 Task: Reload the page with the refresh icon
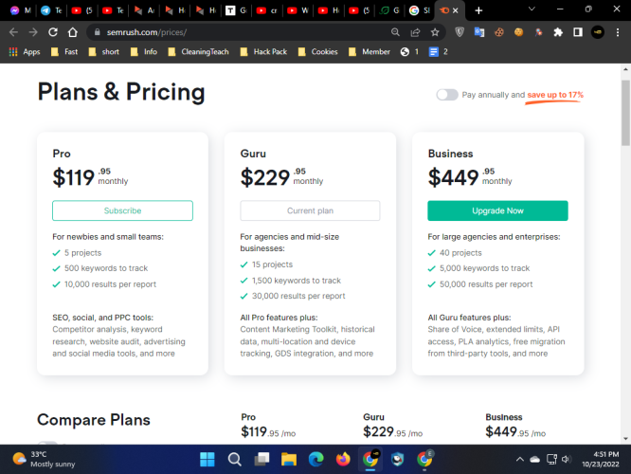click(x=53, y=32)
